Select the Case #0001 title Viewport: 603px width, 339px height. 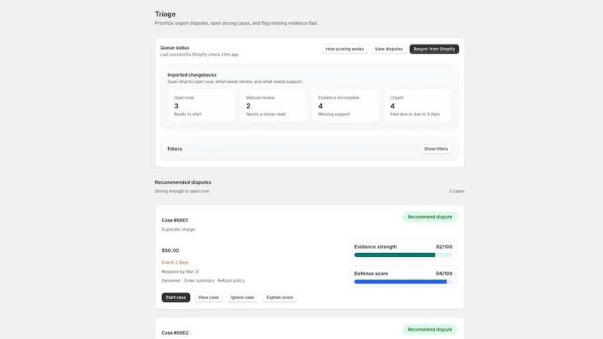(175, 220)
